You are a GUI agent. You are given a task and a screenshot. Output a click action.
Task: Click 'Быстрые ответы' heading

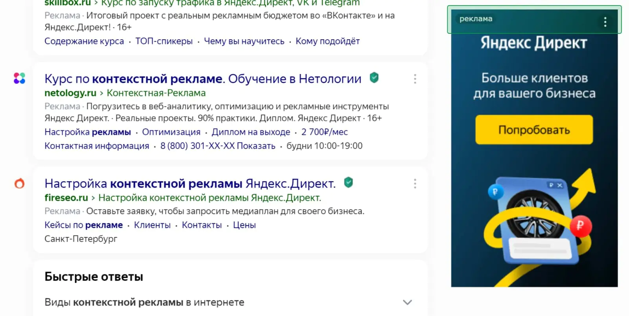tap(94, 277)
